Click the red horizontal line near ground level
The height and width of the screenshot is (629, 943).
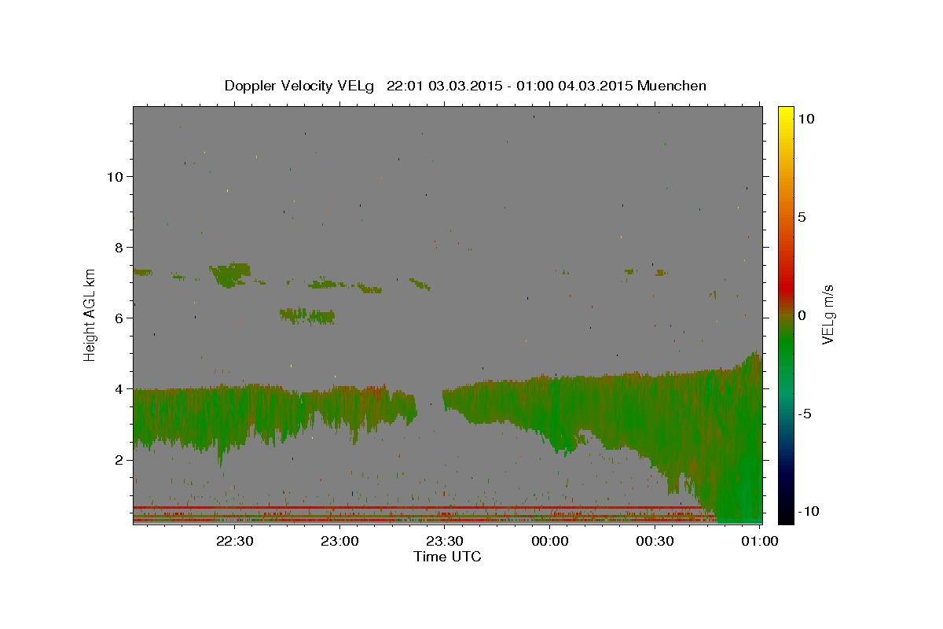416,508
